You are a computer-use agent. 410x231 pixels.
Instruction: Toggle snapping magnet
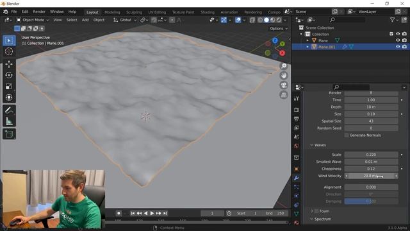click(x=154, y=20)
